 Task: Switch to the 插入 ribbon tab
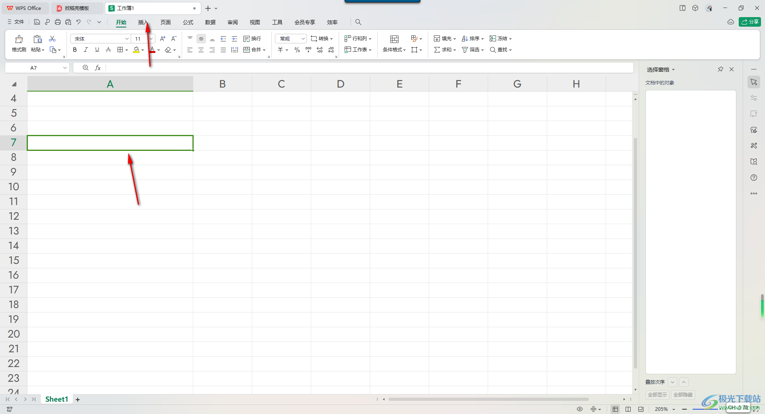point(143,22)
